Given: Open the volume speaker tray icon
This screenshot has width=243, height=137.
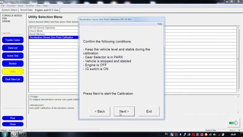Looking at the screenshot, I should 215,134.
